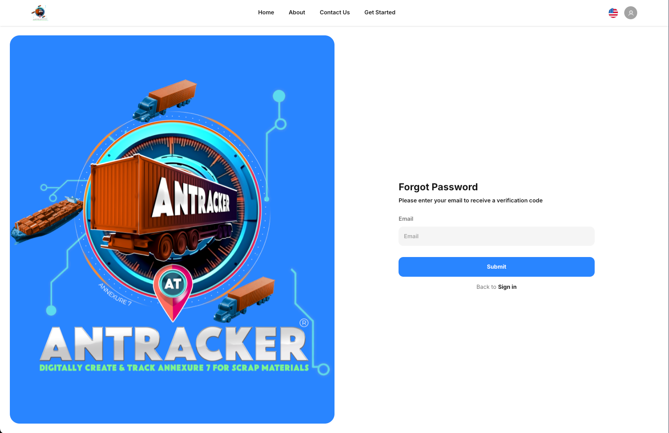
Task: Click the Forgot Password heading
Action: click(438, 187)
